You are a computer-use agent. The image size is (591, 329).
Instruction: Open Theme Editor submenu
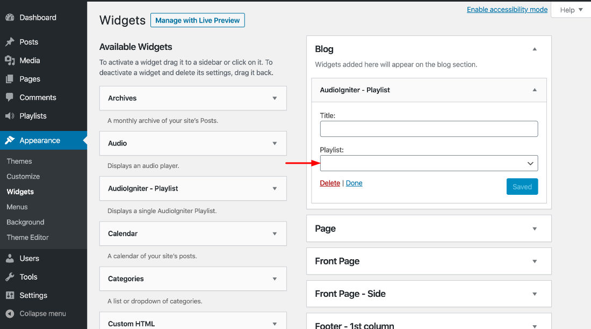pos(27,238)
